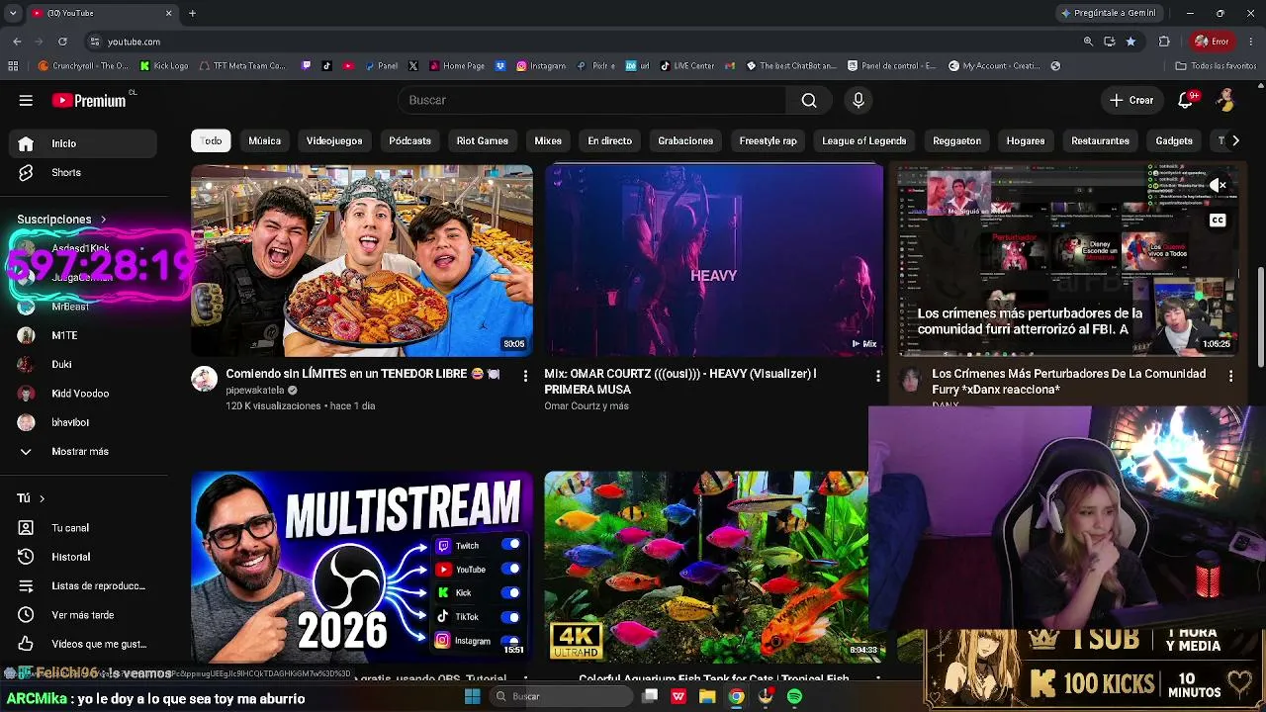Open options for Los Crímenes Más Perturbadores video
This screenshot has width=1266, height=712.
tap(1230, 376)
